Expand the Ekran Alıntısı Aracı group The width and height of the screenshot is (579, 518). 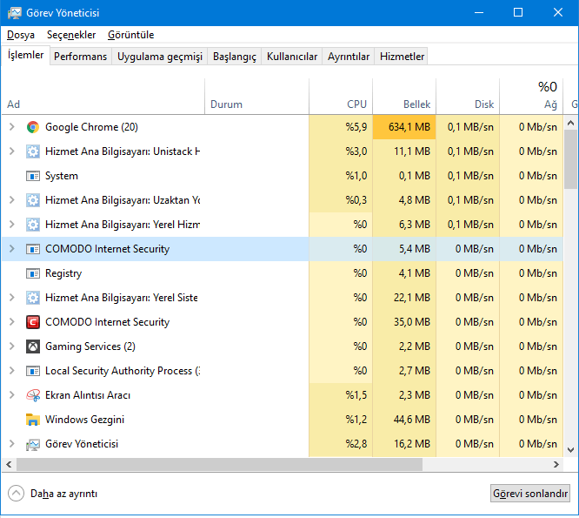pos(11,395)
